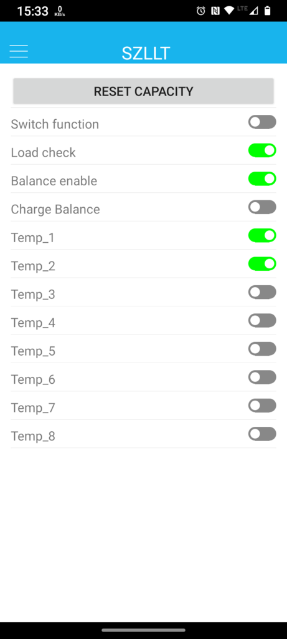Tap the LTE cellular signal icon
This screenshot has width=287, height=639.
(x=248, y=11)
